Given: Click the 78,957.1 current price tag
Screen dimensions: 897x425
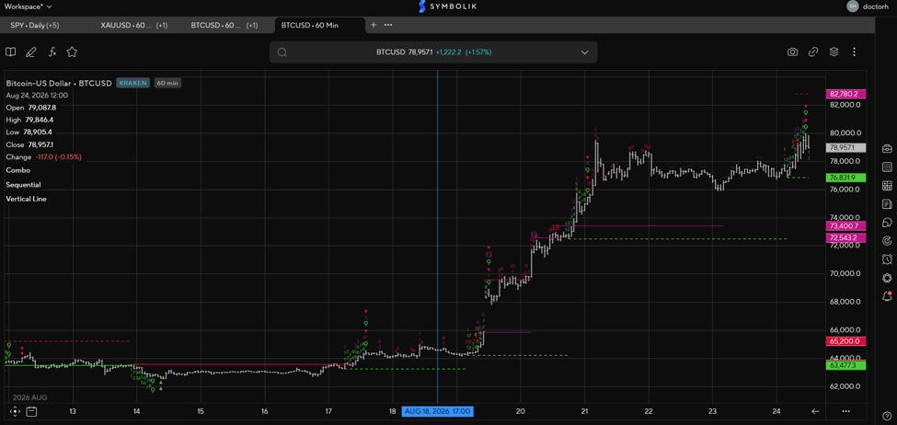Looking at the screenshot, I should [x=846, y=147].
